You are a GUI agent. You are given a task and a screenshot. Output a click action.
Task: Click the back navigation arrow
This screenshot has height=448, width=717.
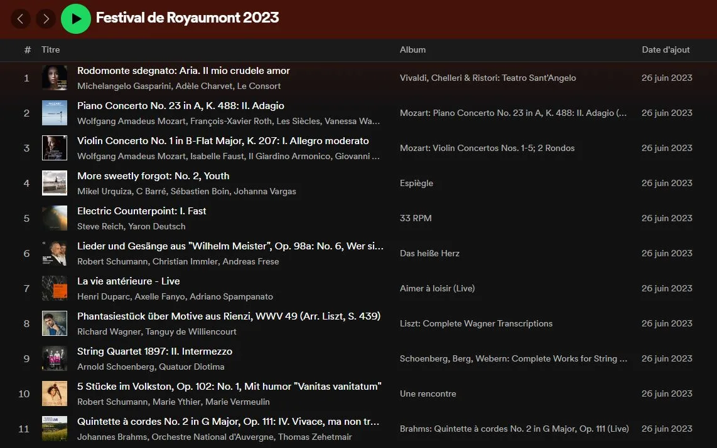20,19
